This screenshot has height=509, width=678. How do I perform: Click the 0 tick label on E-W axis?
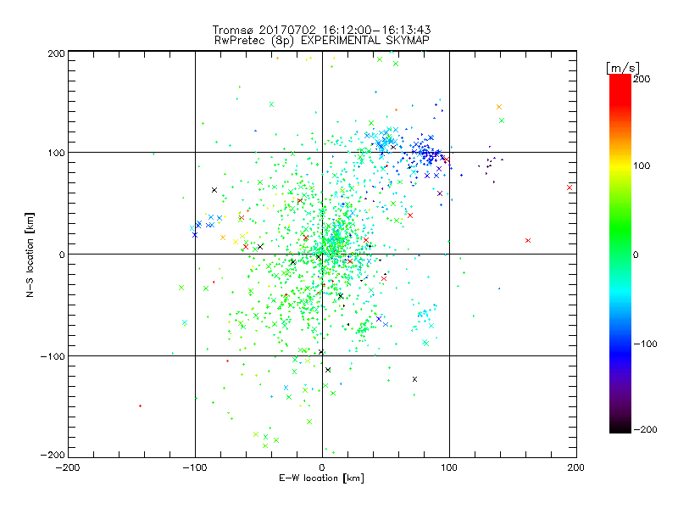click(322, 467)
